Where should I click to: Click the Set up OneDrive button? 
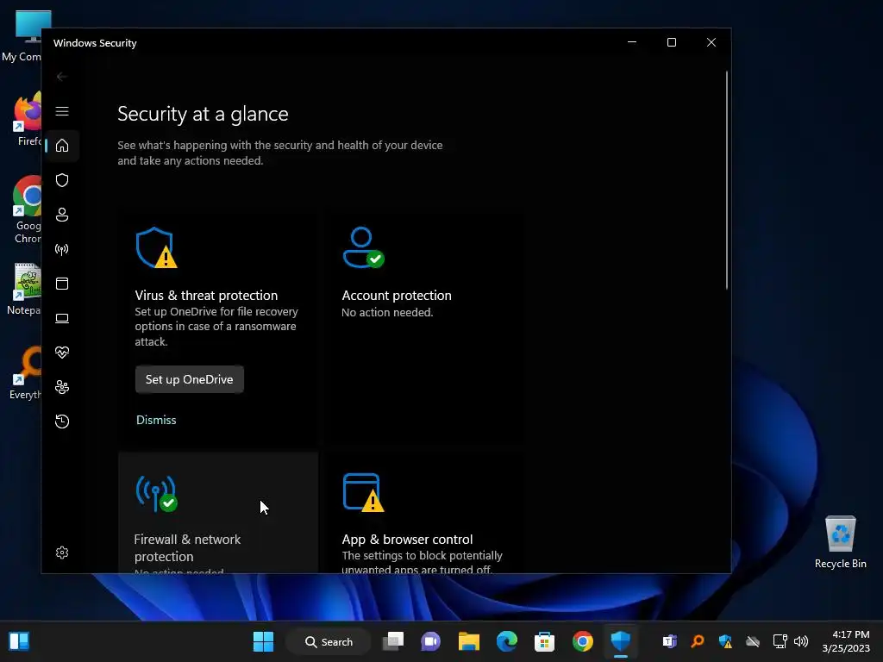click(189, 379)
